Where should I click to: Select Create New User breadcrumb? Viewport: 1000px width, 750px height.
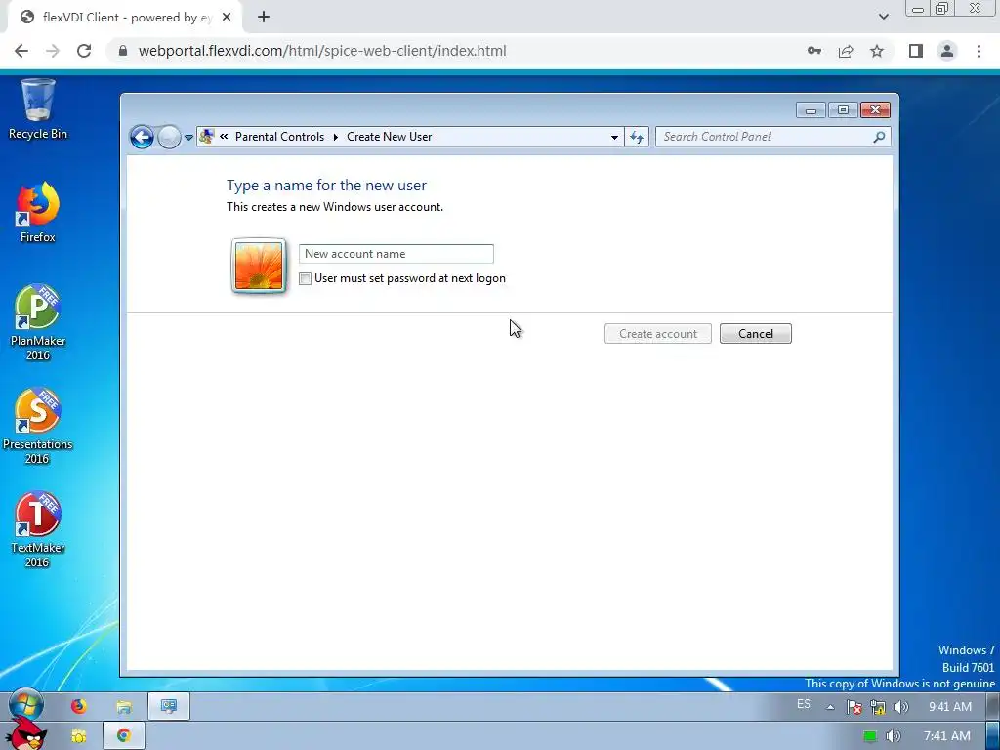click(x=389, y=137)
